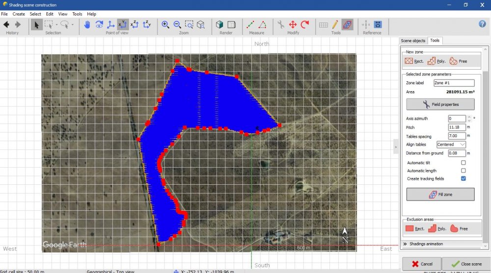Click the Fill zone button
Image resolution: width=491 pixels, height=273 pixels.
(440, 195)
